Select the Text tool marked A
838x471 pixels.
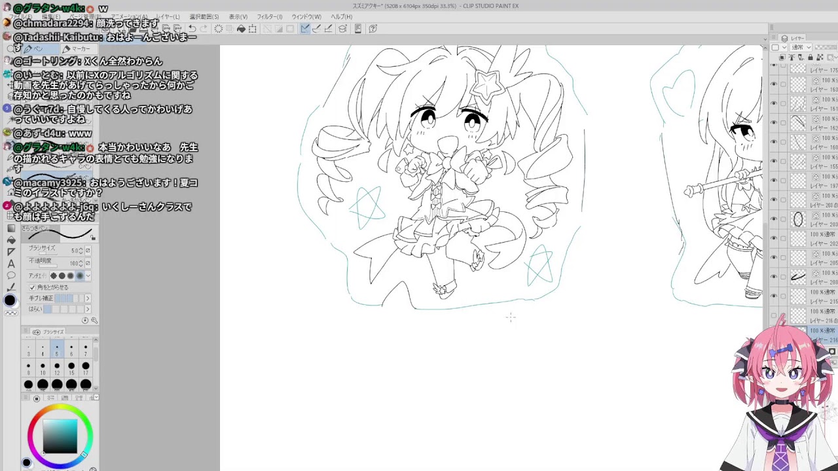[x=10, y=264]
